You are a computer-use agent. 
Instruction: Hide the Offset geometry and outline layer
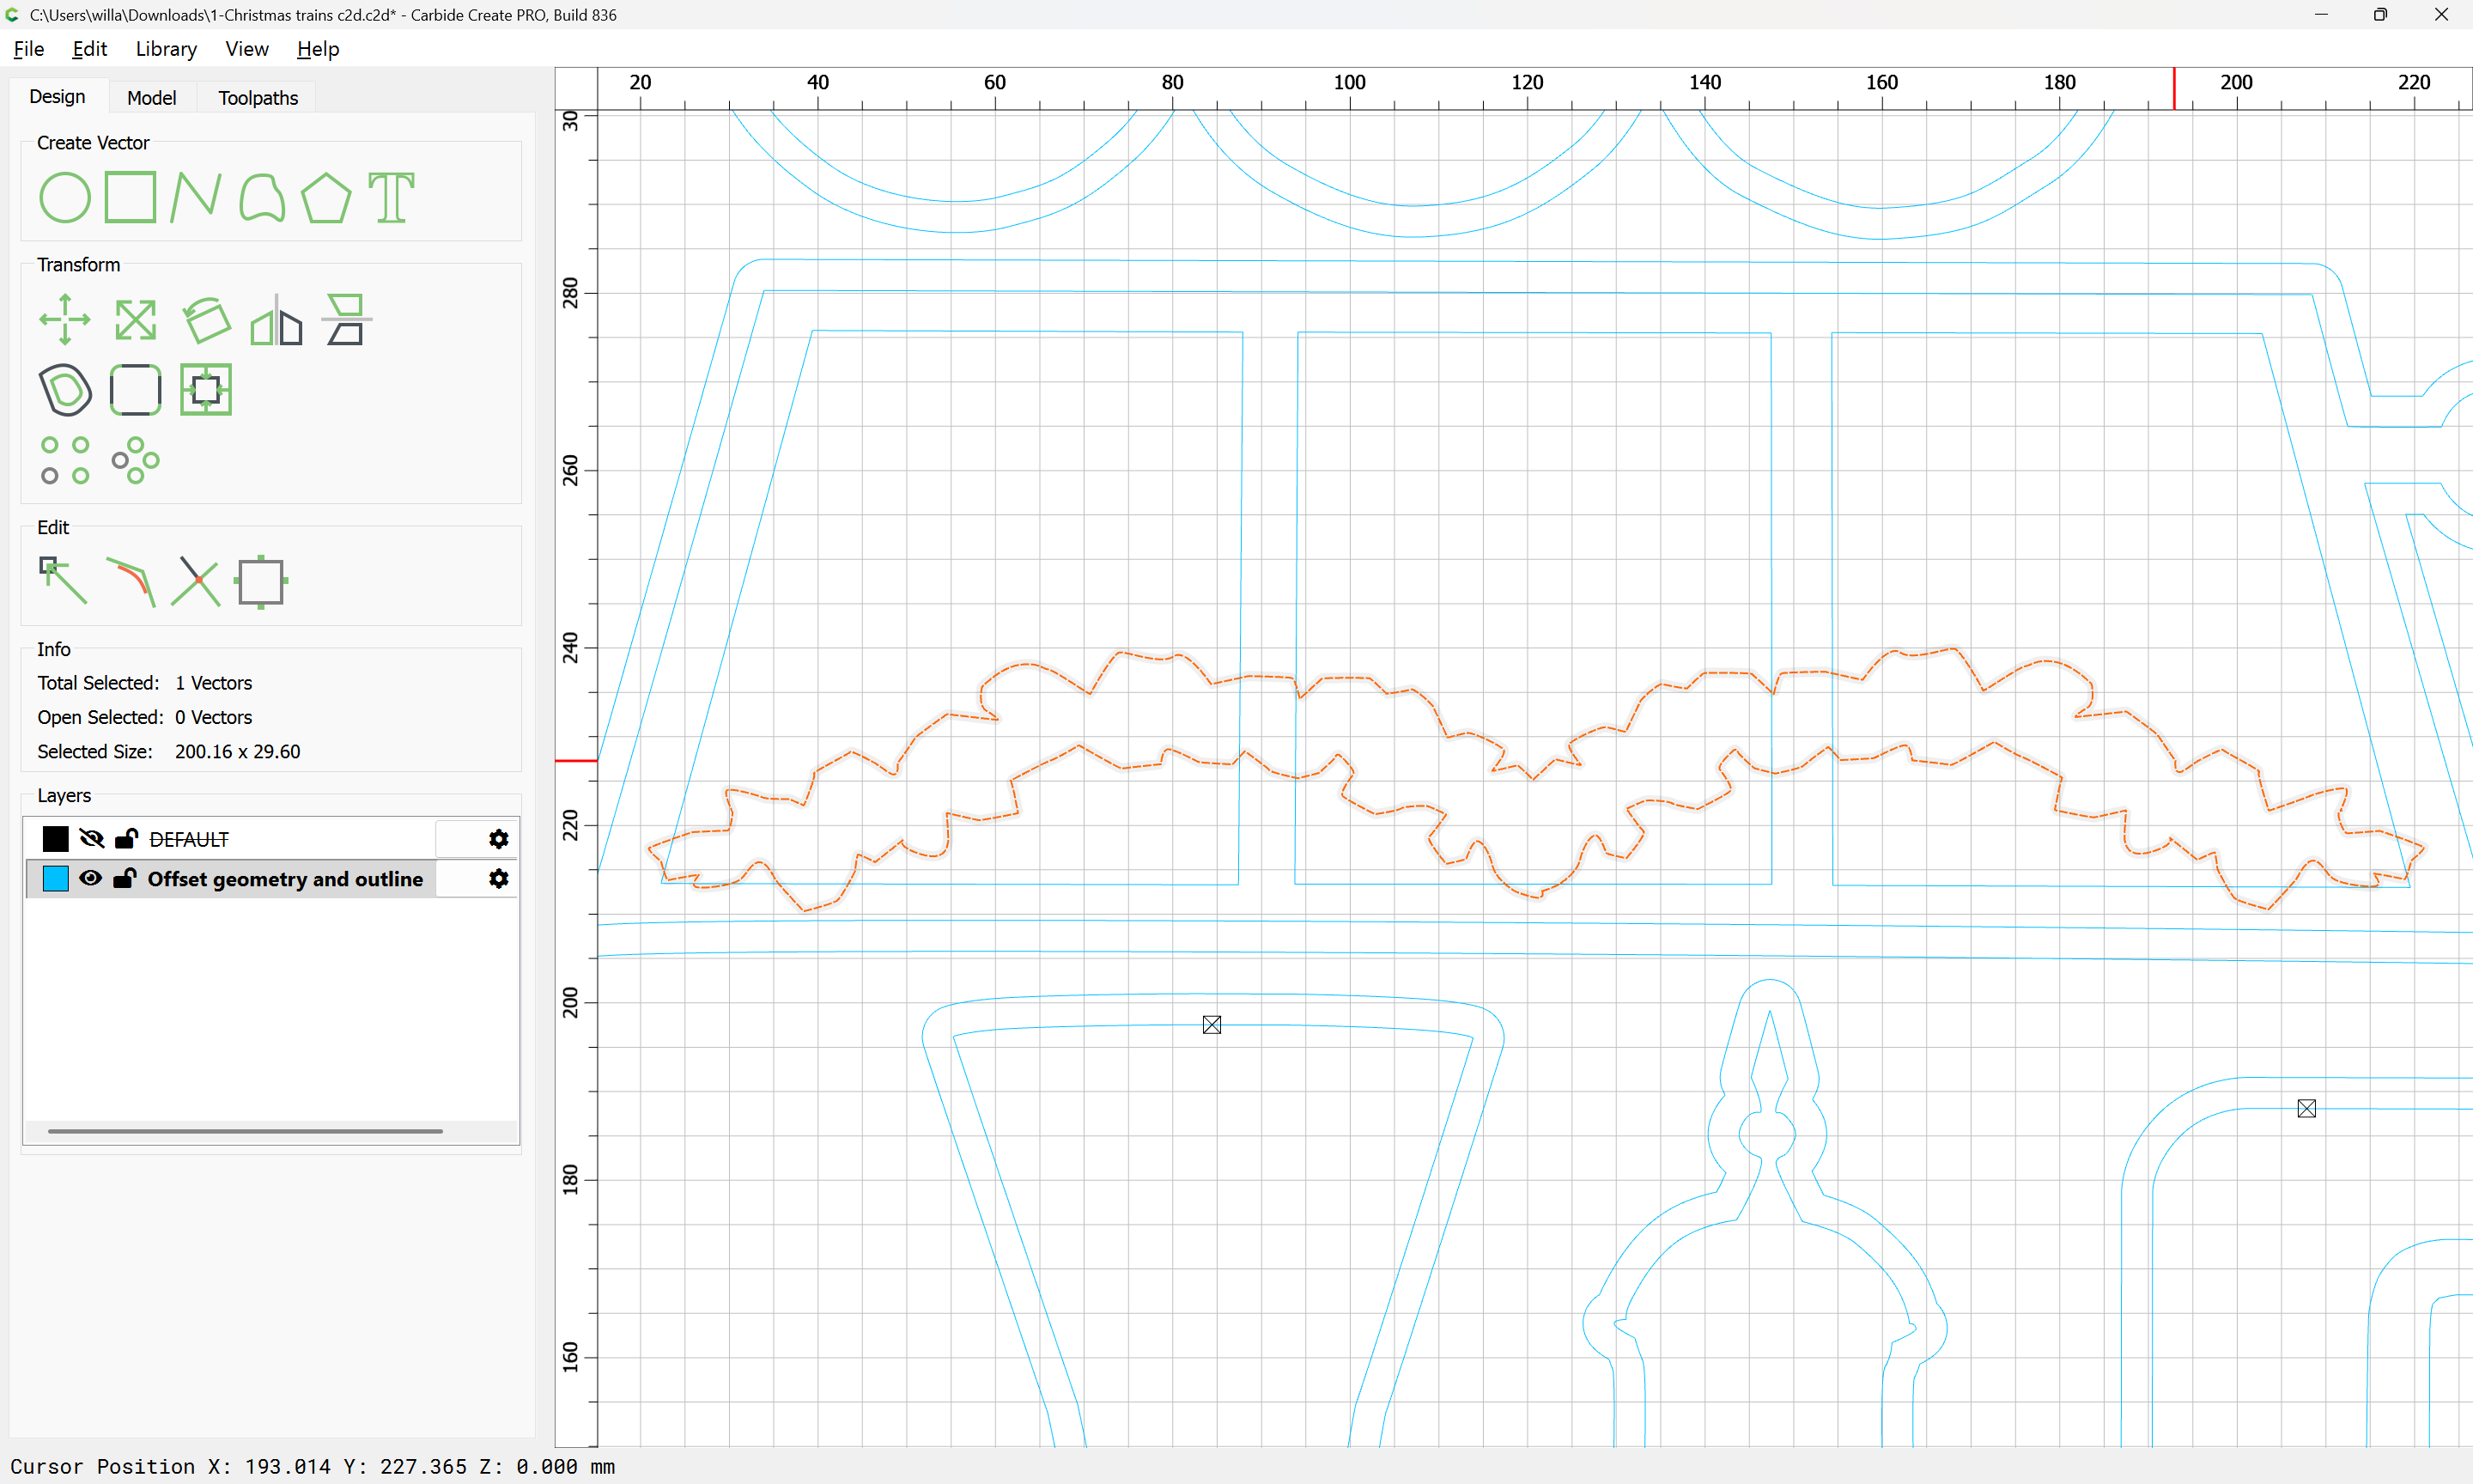point(91,878)
